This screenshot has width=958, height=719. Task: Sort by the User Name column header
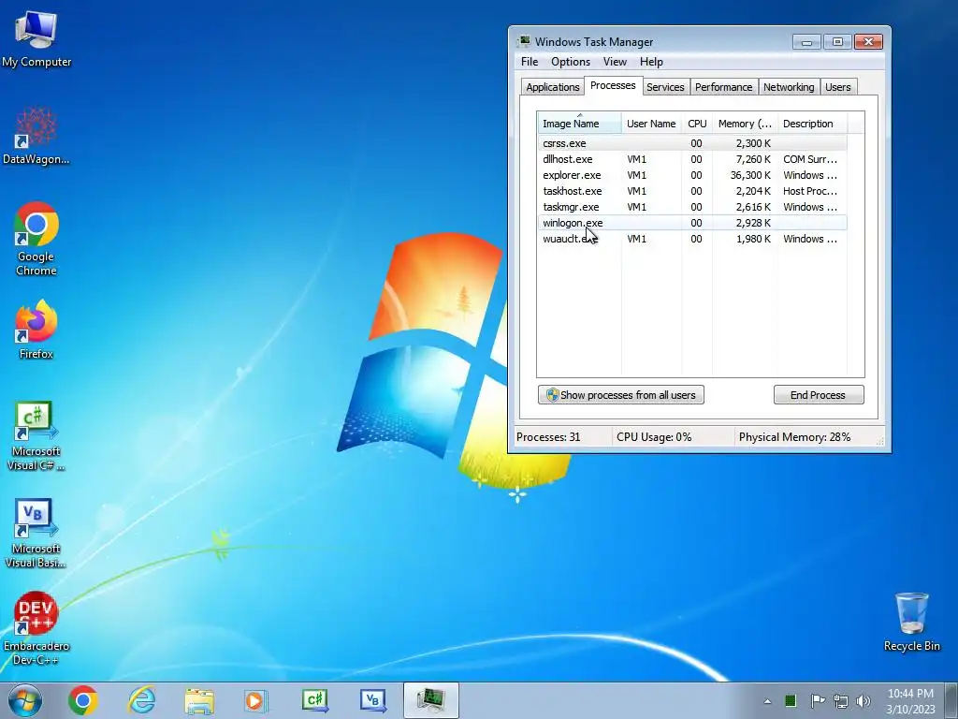[651, 123]
